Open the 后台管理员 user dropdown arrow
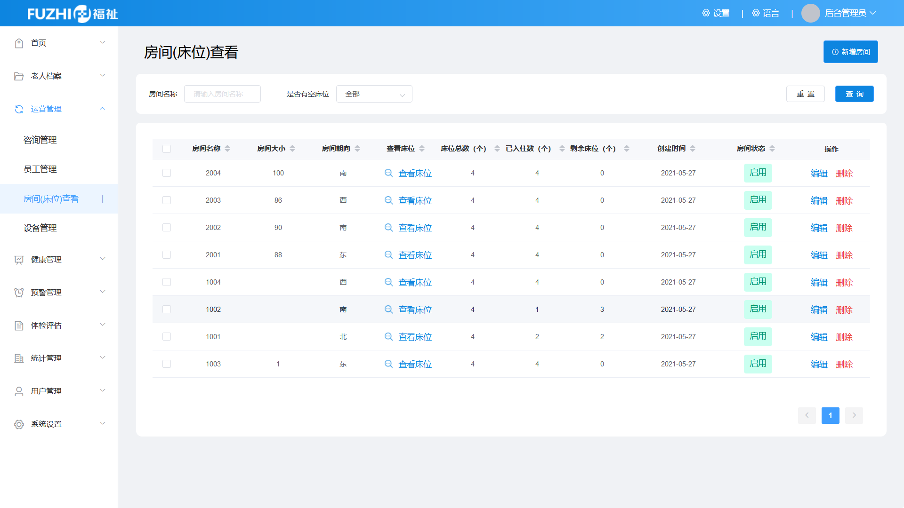This screenshot has width=904, height=508. coord(873,13)
